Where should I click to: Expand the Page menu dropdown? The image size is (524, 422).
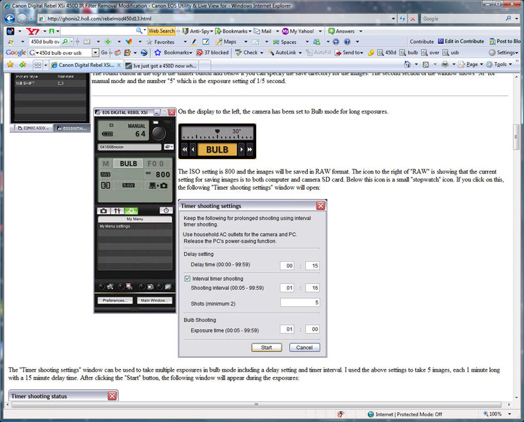click(470, 64)
